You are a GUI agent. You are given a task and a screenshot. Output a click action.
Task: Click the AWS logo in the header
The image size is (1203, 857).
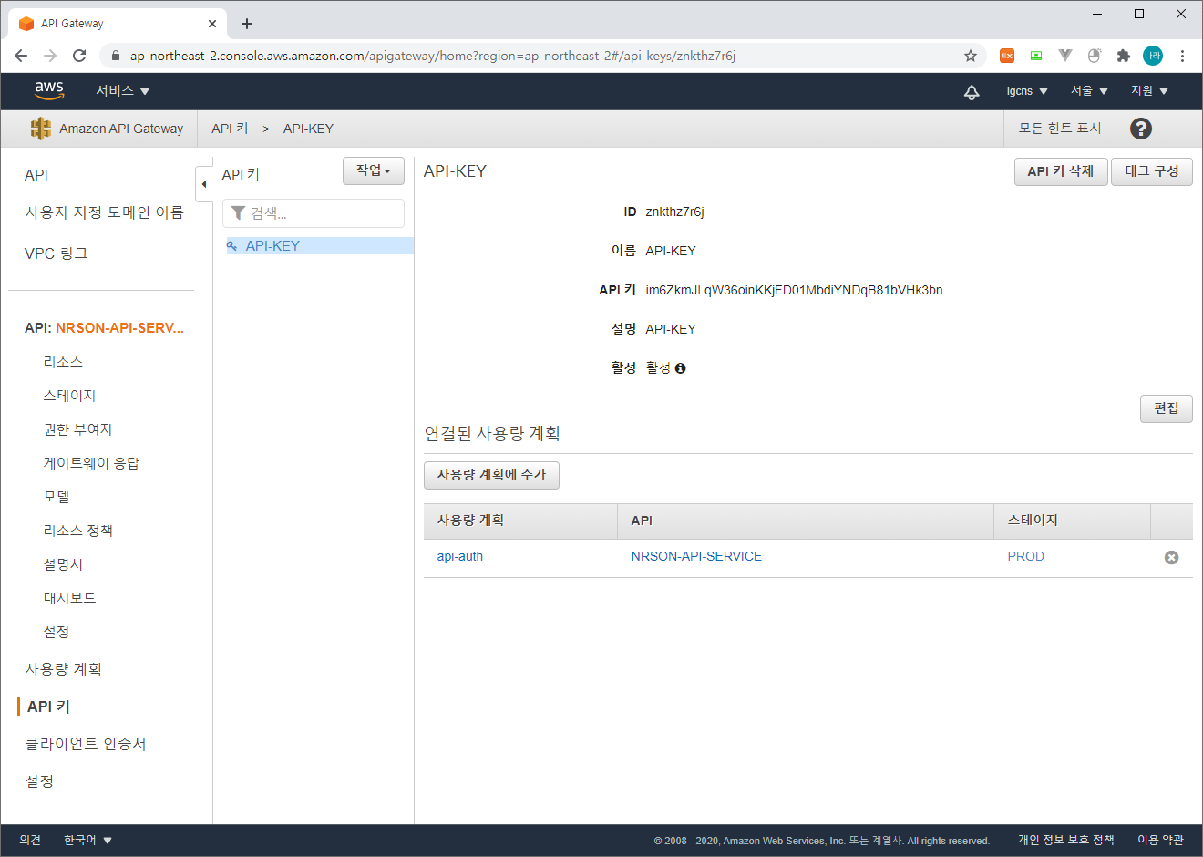(49, 90)
